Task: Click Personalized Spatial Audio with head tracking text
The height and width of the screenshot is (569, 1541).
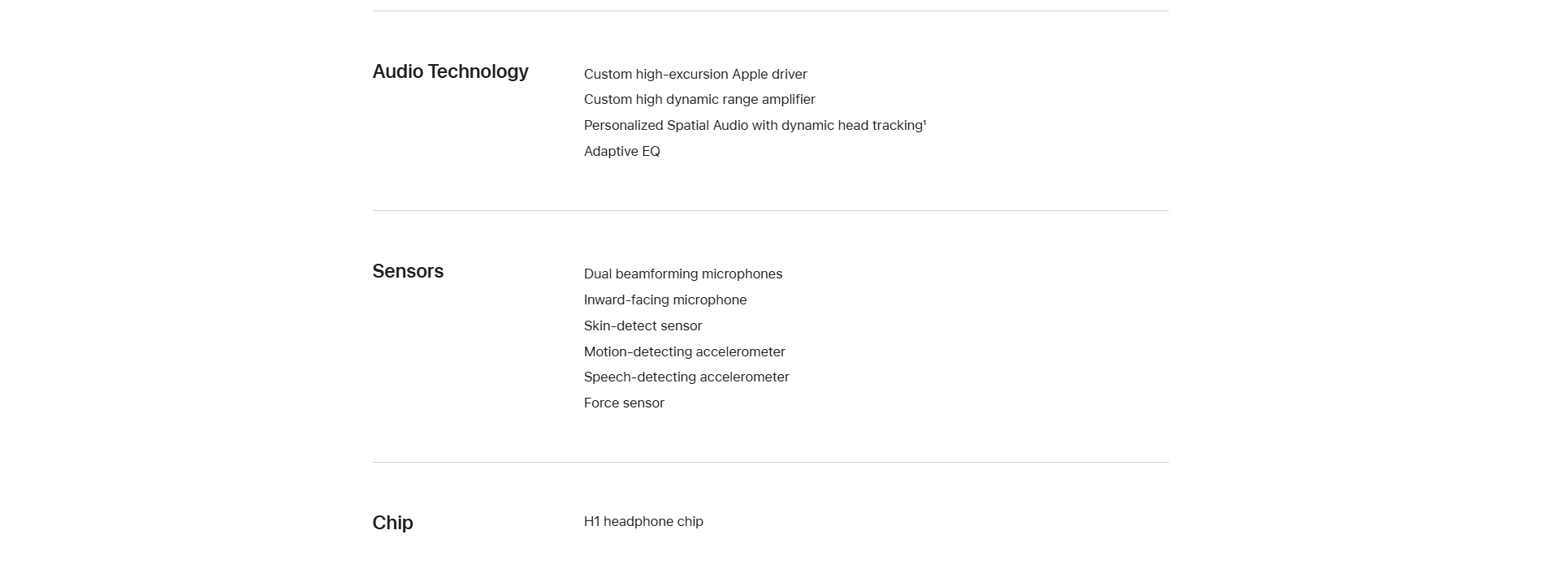Action: (x=753, y=125)
